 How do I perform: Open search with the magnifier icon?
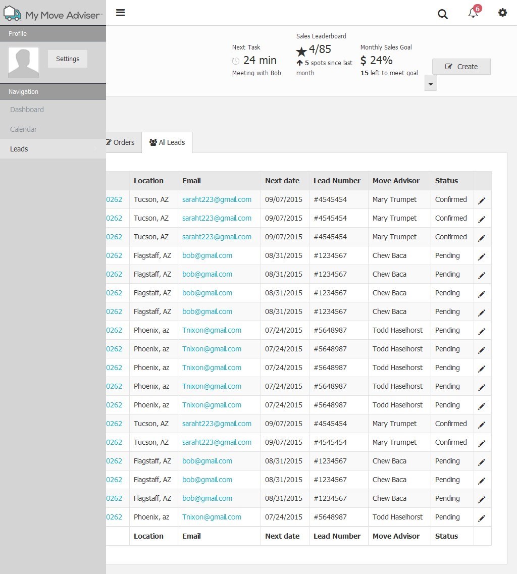click(x=443, y=14)
